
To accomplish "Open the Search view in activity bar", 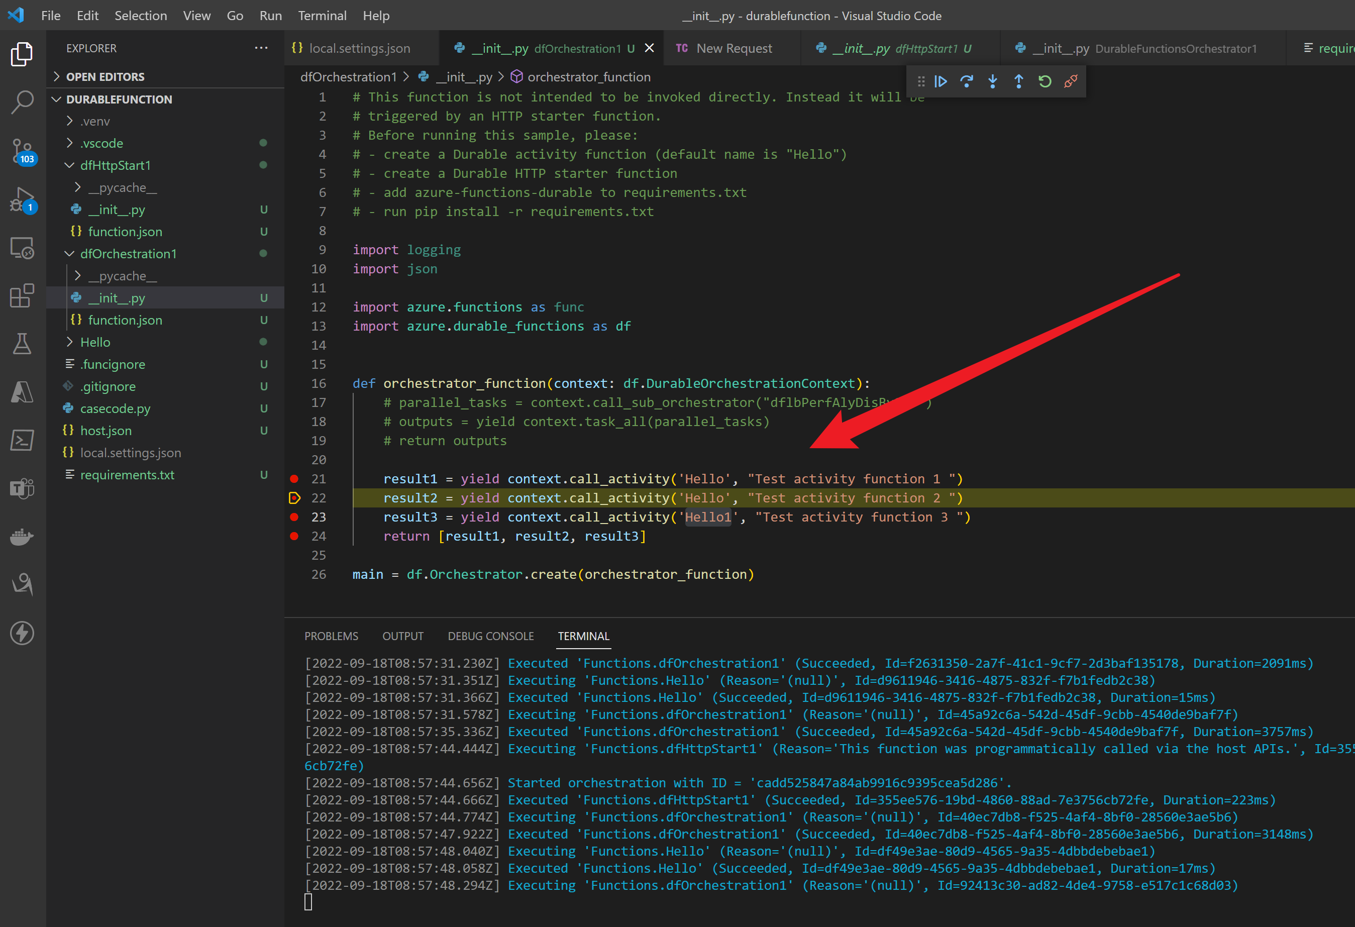I will point(22,102).
